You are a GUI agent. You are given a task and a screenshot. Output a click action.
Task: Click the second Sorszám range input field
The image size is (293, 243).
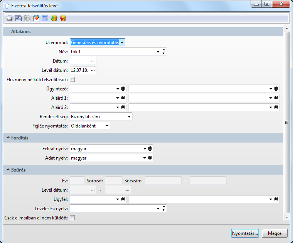point(208,181)
